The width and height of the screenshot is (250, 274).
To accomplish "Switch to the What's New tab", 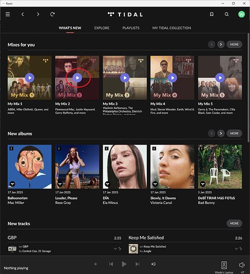I will coord(70,28).
